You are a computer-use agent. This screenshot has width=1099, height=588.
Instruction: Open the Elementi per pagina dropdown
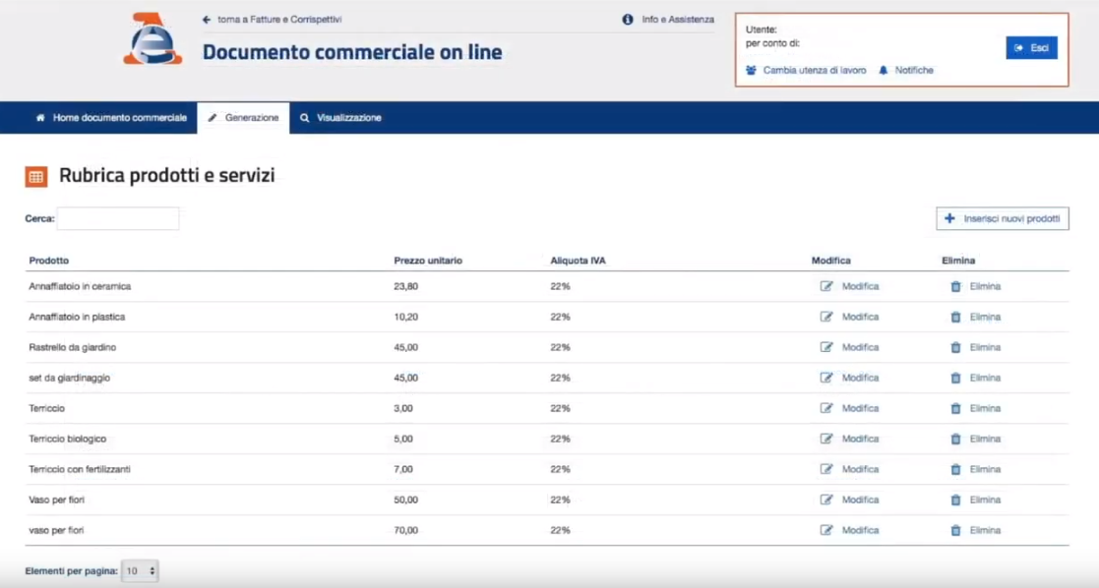(x=140, y=571)
